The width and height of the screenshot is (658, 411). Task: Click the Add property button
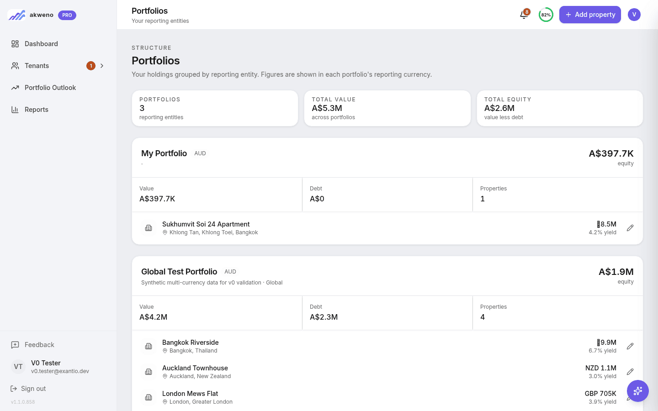[590, 15]
